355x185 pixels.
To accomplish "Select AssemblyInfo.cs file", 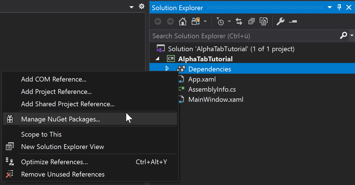I will point(212,89).
